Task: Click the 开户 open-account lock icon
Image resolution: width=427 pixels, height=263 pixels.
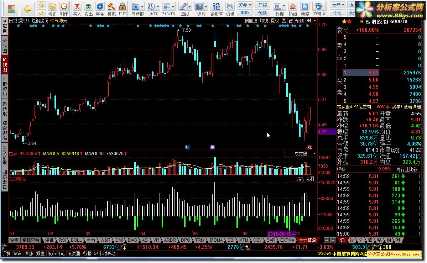Action: coord(123,9)
